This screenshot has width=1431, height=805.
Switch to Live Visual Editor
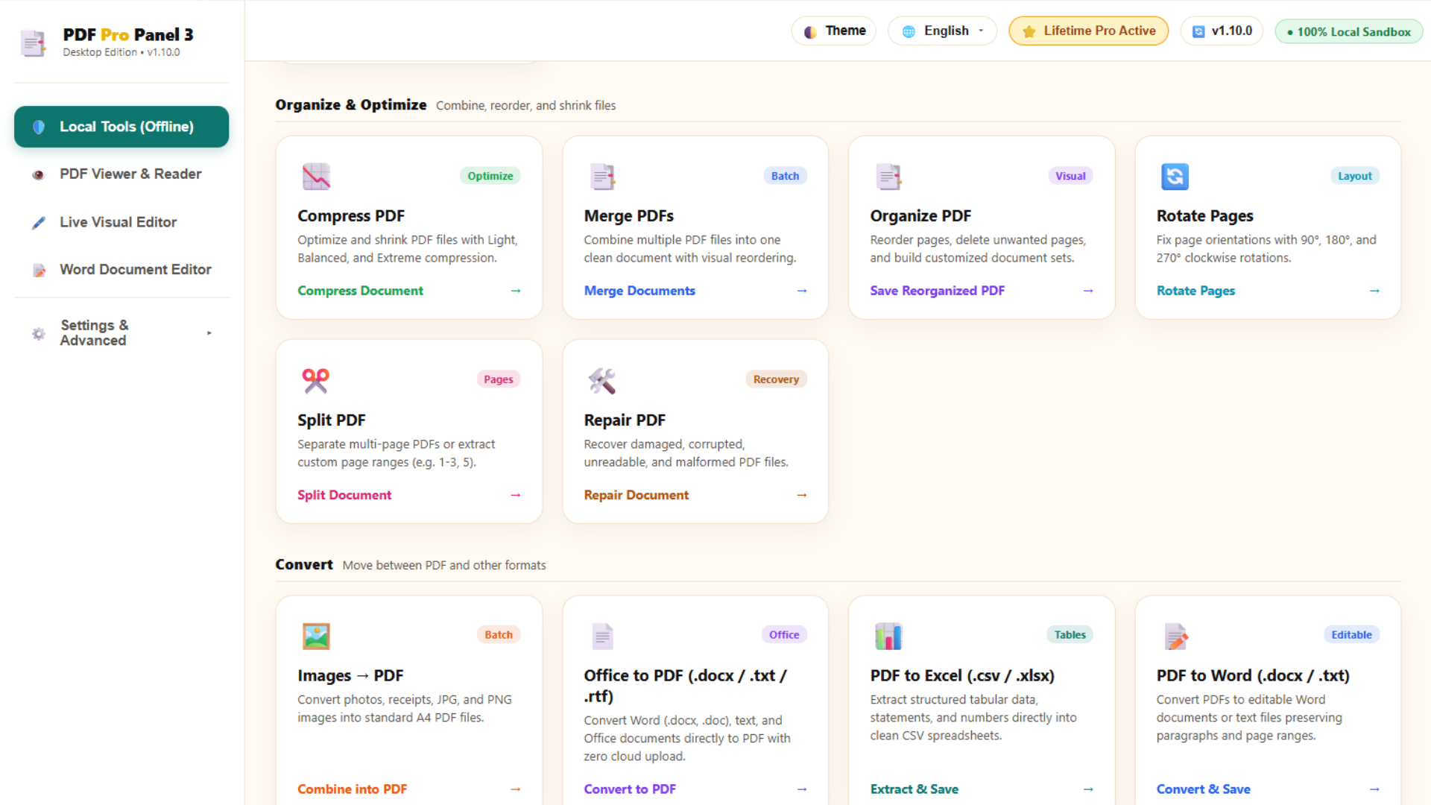click(121, 222)
